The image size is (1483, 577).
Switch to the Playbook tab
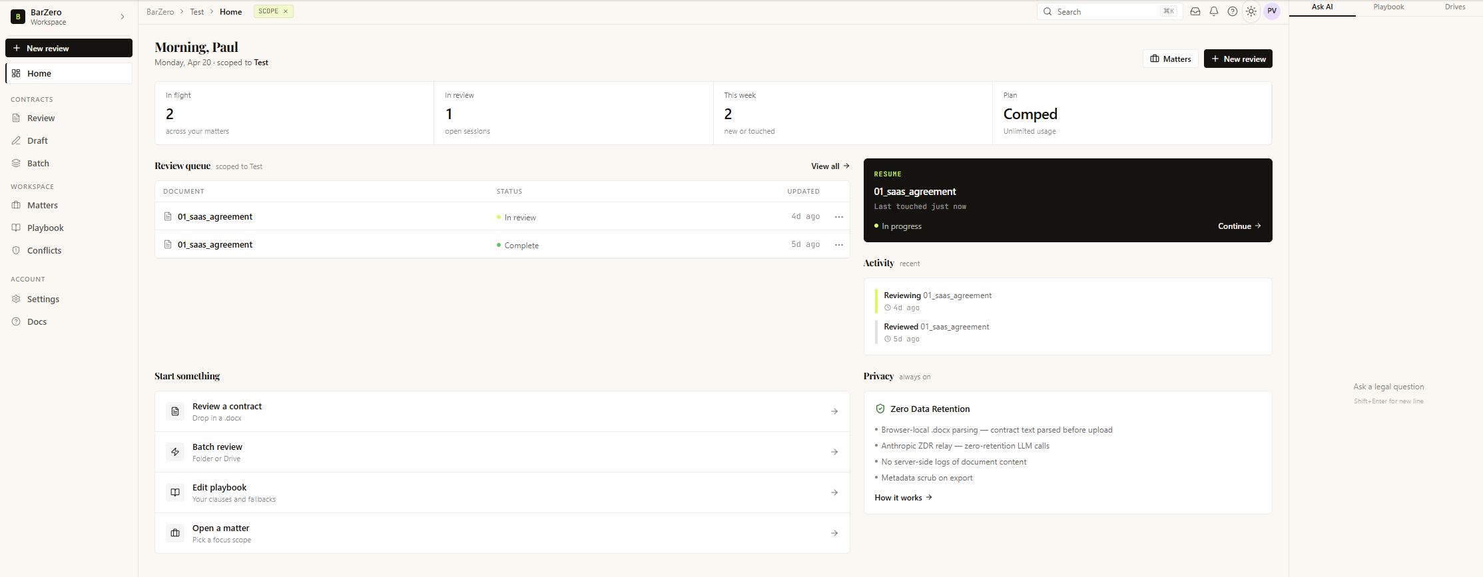[1388, 7]
